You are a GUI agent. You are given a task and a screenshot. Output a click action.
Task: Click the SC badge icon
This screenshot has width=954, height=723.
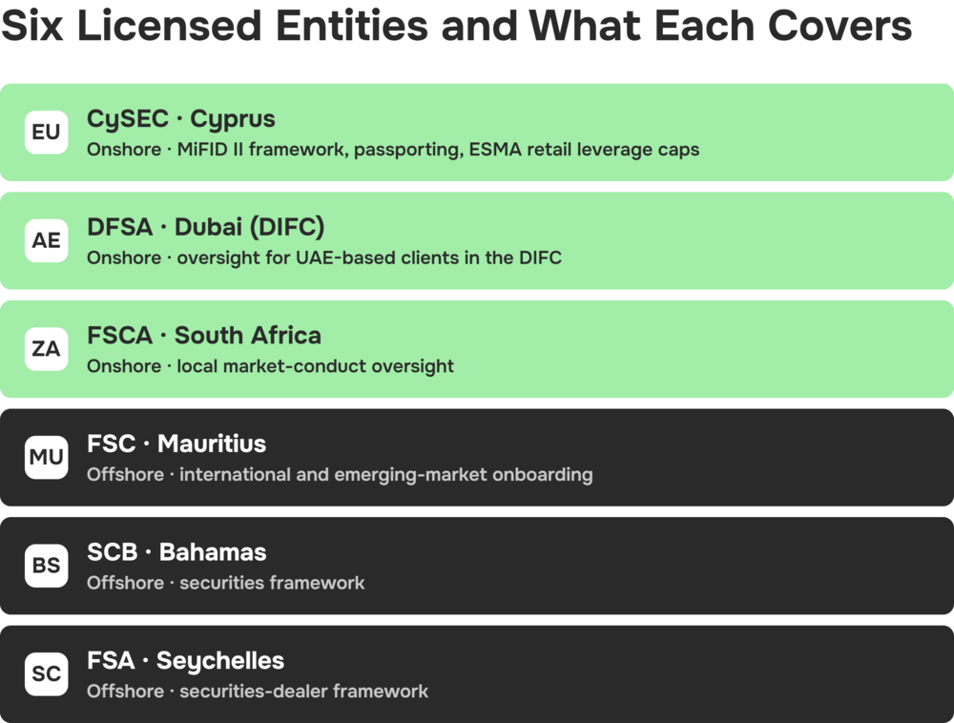tap(46, 673)
